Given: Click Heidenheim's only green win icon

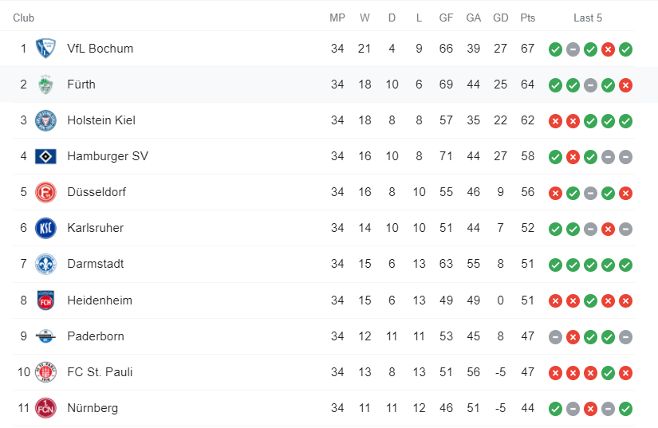Looking at the screenshot, I should point(590,301).
